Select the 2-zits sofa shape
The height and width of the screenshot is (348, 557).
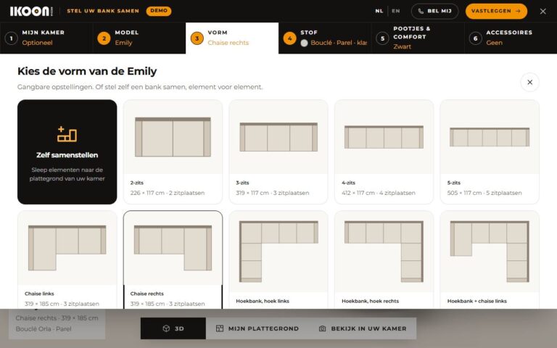click(x=173, y=152)
